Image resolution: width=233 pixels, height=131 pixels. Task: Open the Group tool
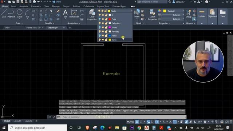tap(189, 13)
